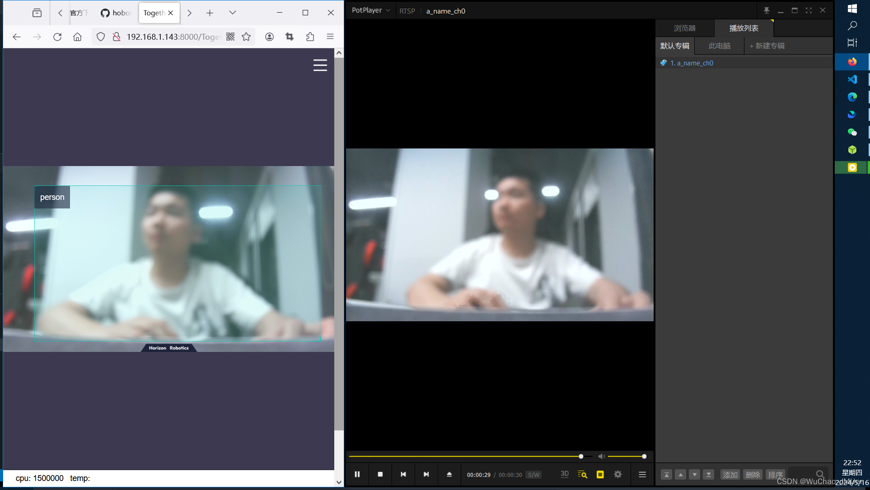870x490 pixels.
Task: Click the move-item-down arrow in playlist controls
Action: point(694,475)
